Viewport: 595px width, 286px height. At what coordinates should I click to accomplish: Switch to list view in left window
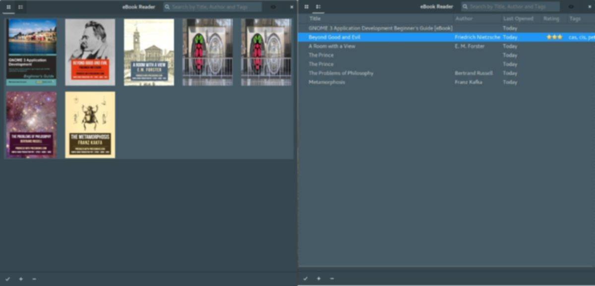(x=20, y=7)
